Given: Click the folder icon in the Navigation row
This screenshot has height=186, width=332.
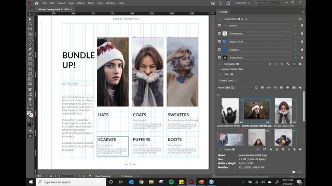Looking at the screenshot, I should tap(294, 64).
